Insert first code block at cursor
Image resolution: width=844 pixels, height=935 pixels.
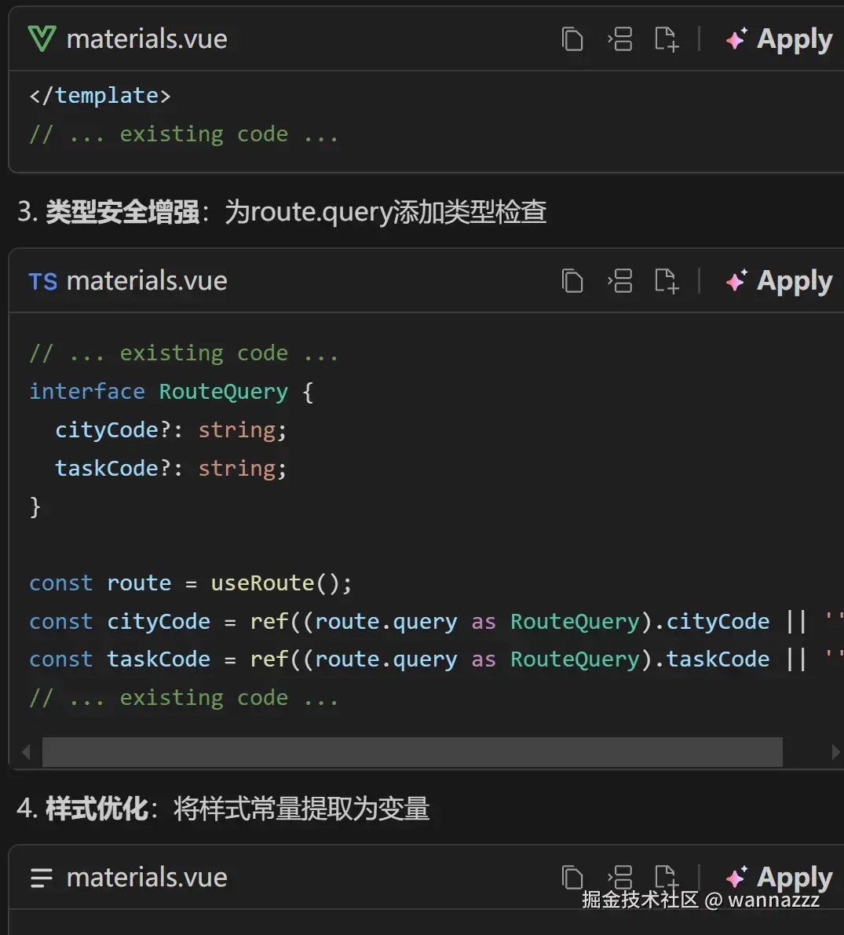(620, 38)
